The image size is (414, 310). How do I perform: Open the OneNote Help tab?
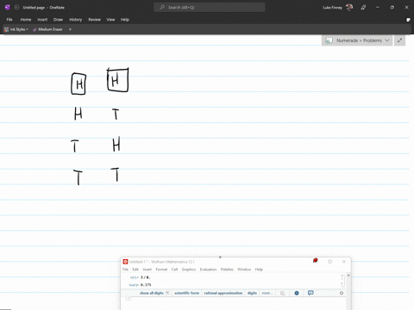tap(125, 20)
